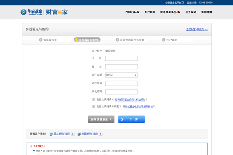The height and width of the screenshot is (155, 233).
Task: Open 了解财富e家 navigation menu
Action: coord(132,12)
